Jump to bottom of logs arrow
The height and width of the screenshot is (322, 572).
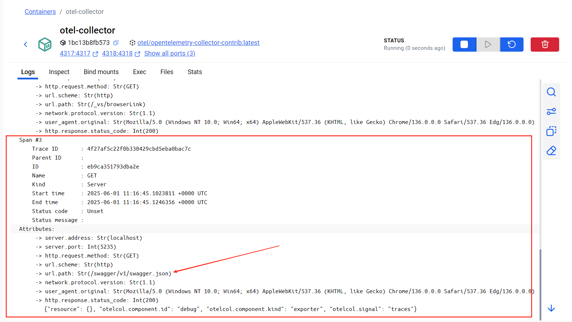click(551, 308)
